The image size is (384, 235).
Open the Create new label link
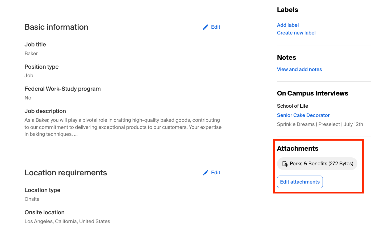[296, 33]
